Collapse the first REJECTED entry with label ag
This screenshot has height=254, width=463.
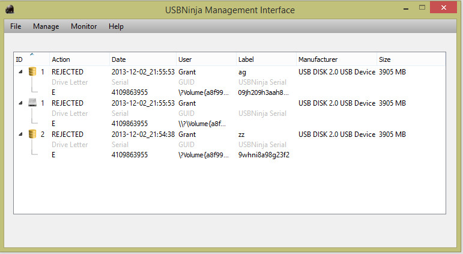coord(20,72)
